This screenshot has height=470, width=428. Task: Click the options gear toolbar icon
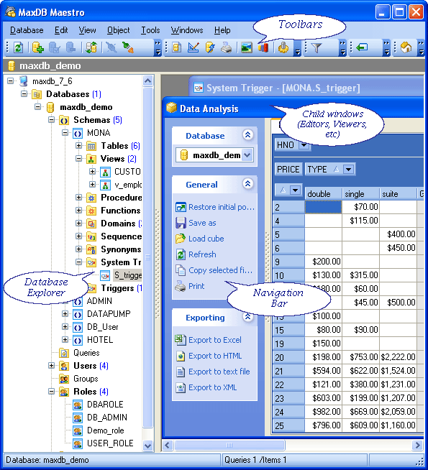pos(283,47)
